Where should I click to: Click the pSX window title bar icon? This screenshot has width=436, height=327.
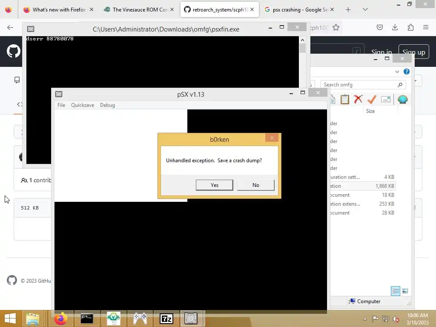click(x=59, y=94)
